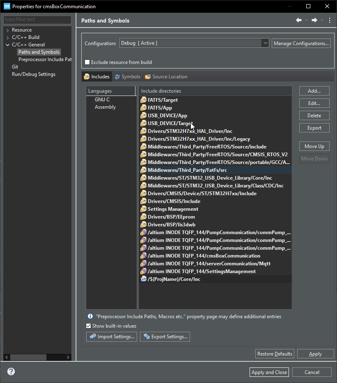Select Paths and Symbols in tree
This screenshot has height=383, width=337.
[x=39, y=52]
